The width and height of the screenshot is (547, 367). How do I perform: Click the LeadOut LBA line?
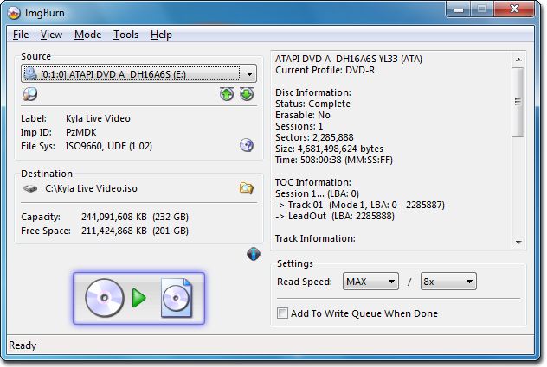[x=335, y=216]
